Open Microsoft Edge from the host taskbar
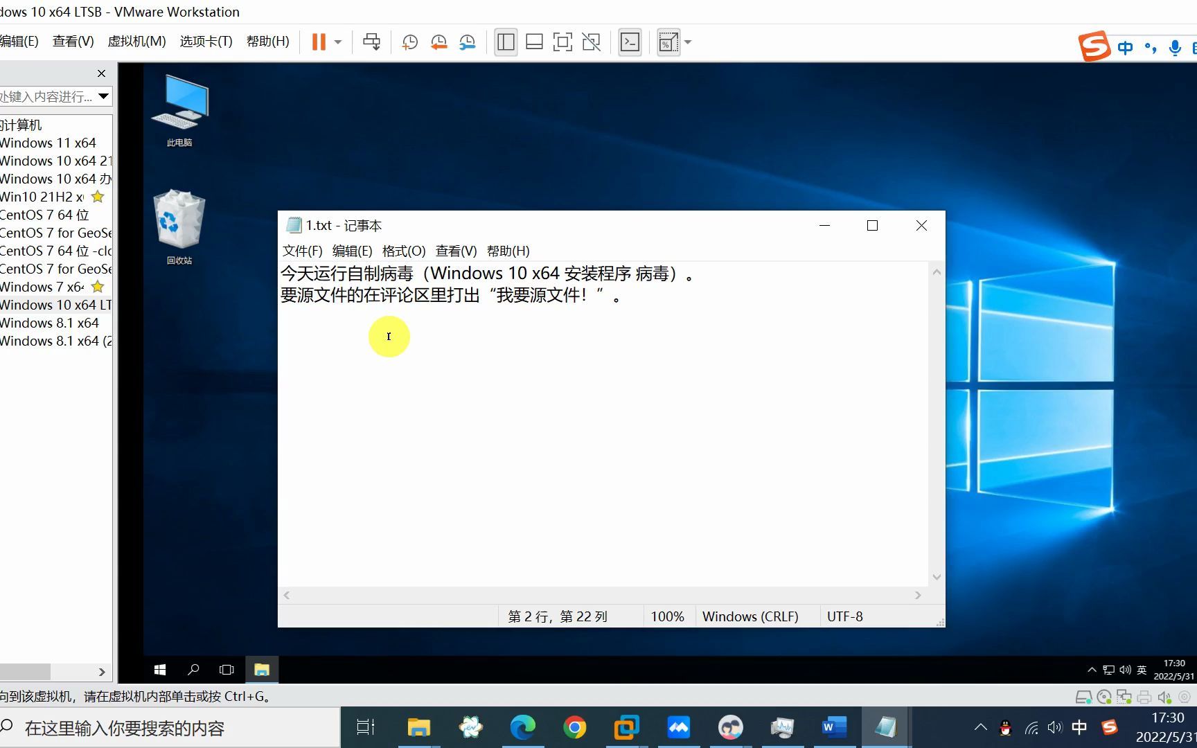The width and height of the screenshot is (1197, 748). click(523, 727)
